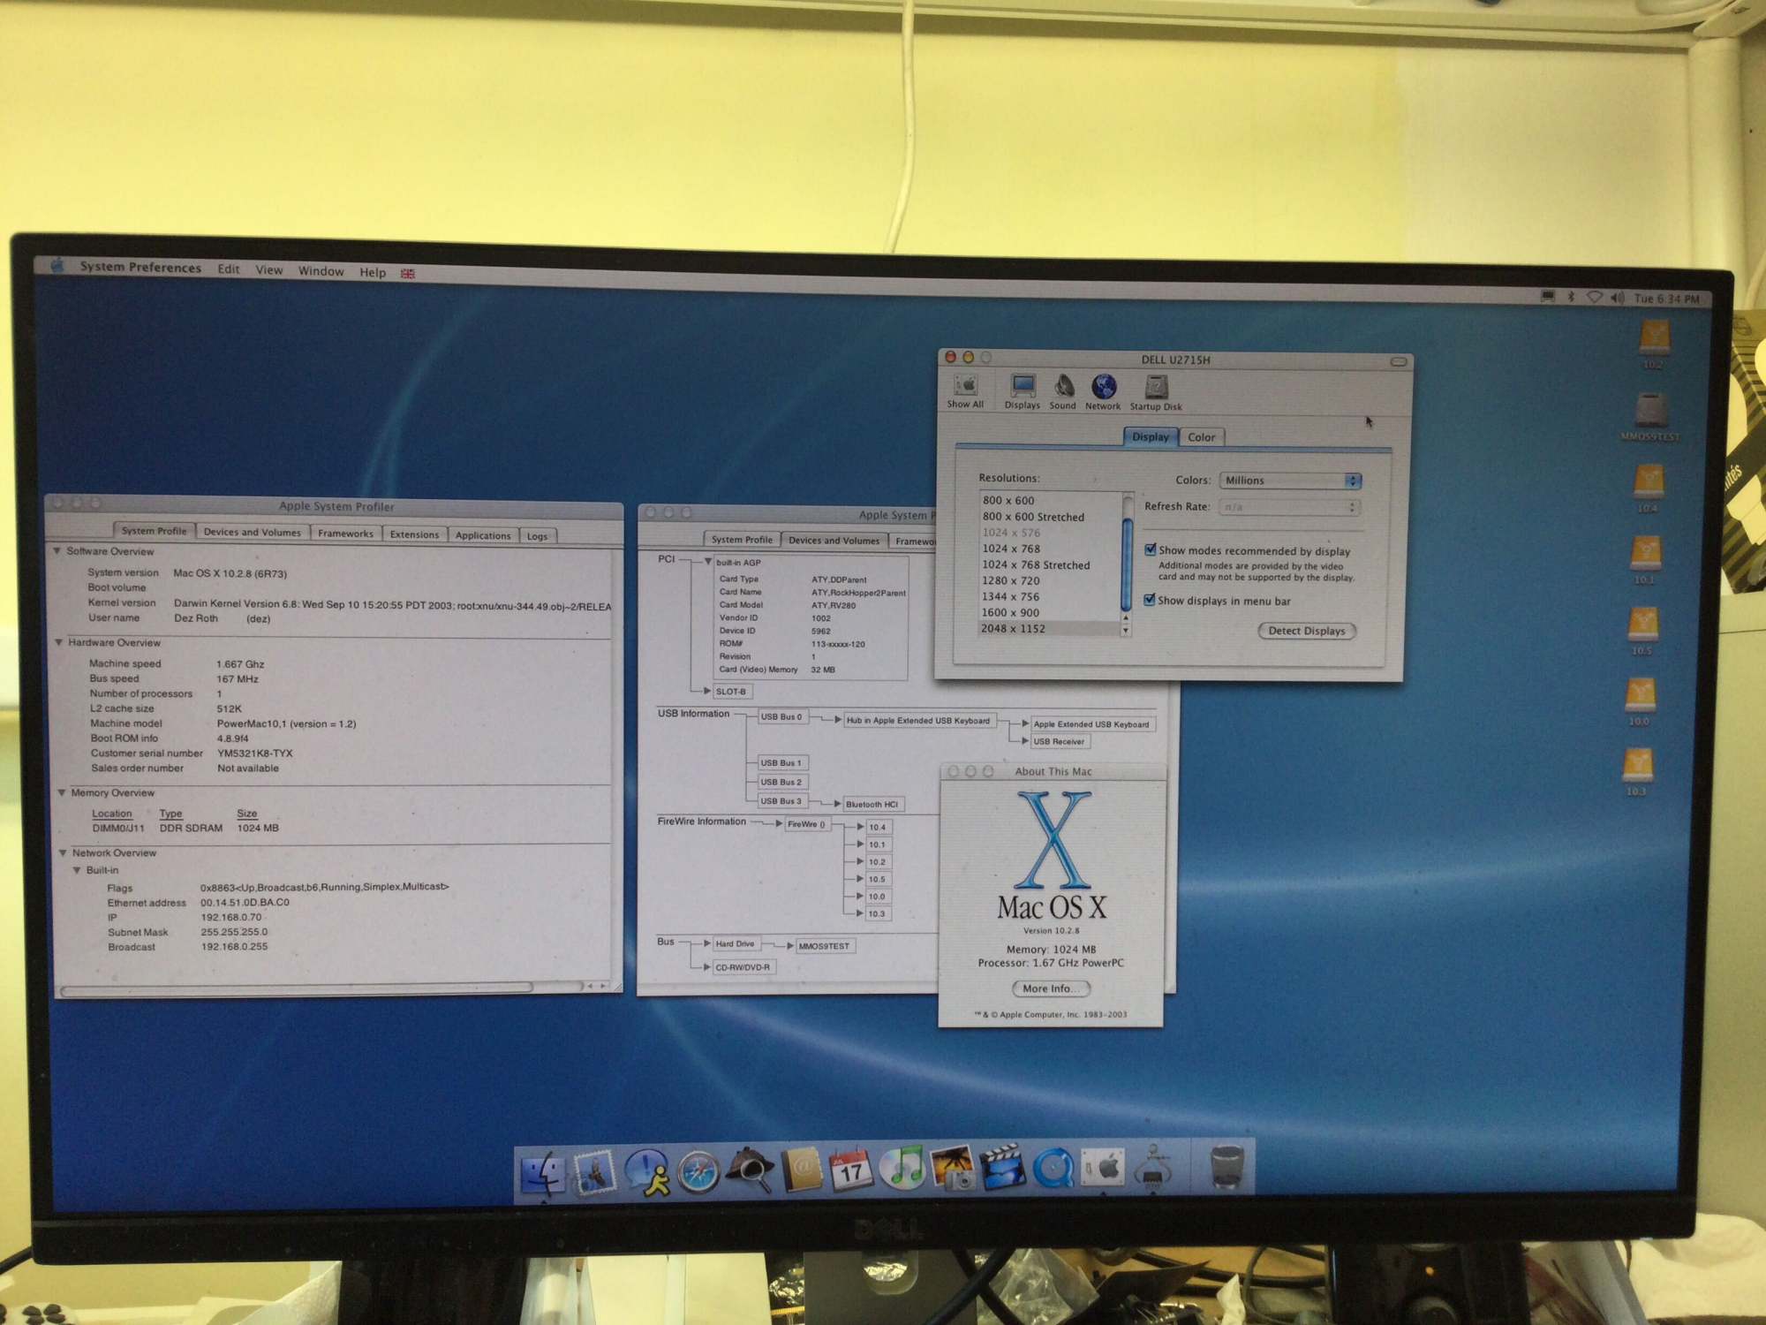Open the Sound preference pane icon
This screenshot has width=1766, height=1325.
tap(1063, 388)
